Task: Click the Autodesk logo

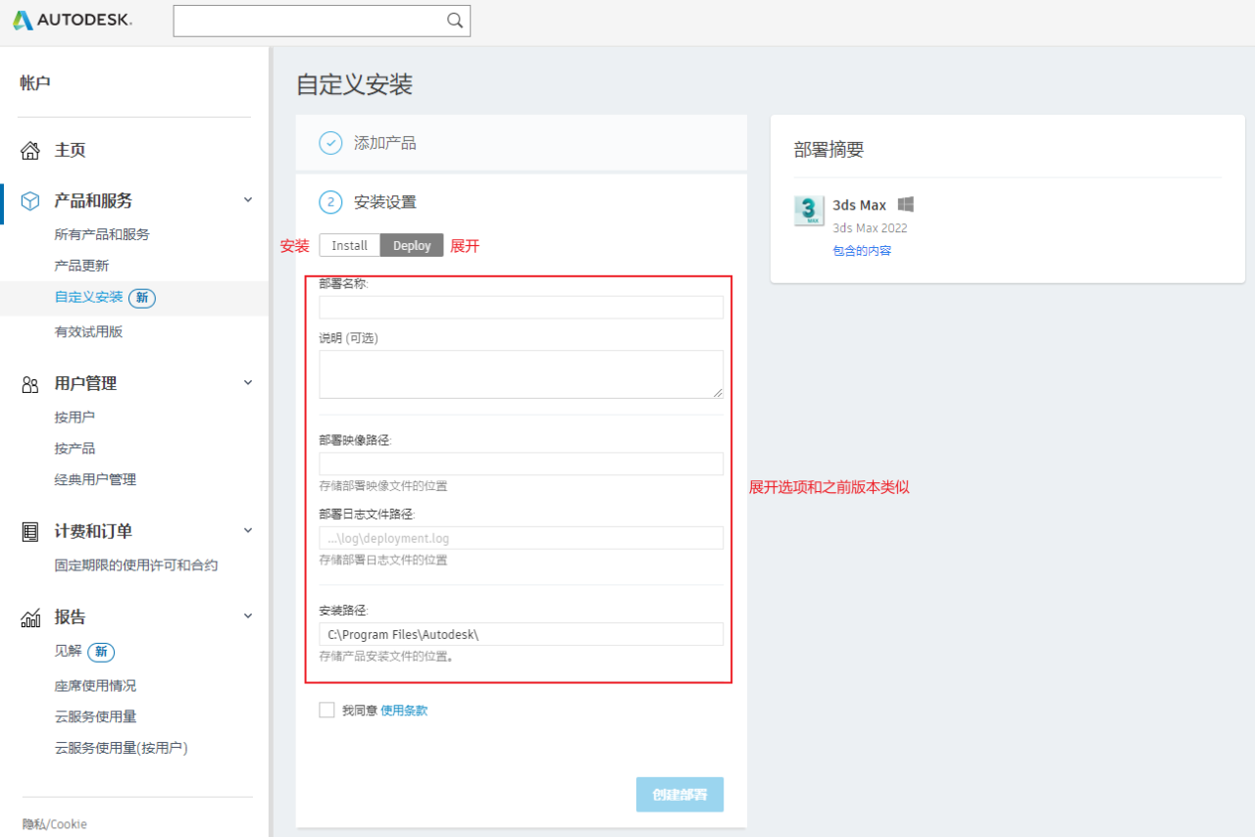Action: click(x=72, y=21)
